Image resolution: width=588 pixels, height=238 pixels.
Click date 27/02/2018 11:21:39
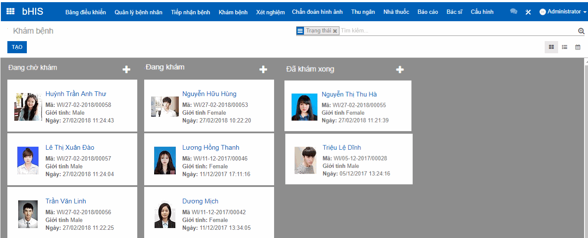point(364,121)
